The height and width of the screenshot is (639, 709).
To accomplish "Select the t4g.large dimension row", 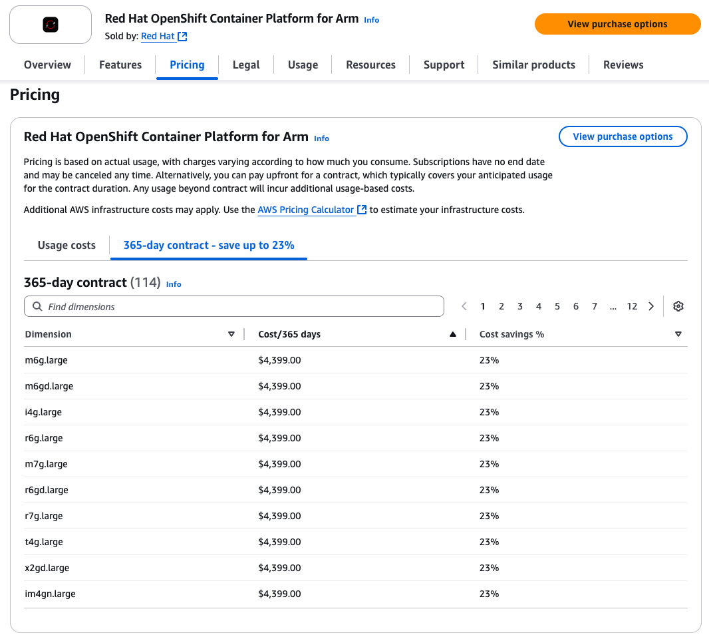I will [x=355, y=542].
